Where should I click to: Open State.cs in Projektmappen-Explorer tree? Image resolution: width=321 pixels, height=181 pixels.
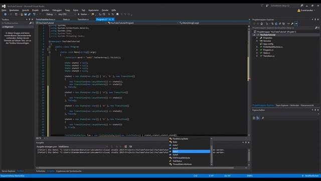pyautogui.click(x=266, y=53)
